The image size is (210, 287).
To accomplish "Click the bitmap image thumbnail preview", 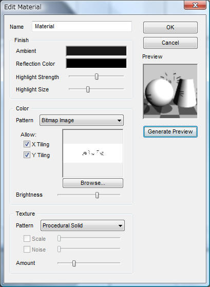I will pyautogui.click(x=93, y=153).
